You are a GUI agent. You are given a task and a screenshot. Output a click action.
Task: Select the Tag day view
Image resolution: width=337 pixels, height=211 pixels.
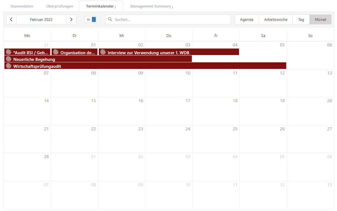click(x=301, y=19)
